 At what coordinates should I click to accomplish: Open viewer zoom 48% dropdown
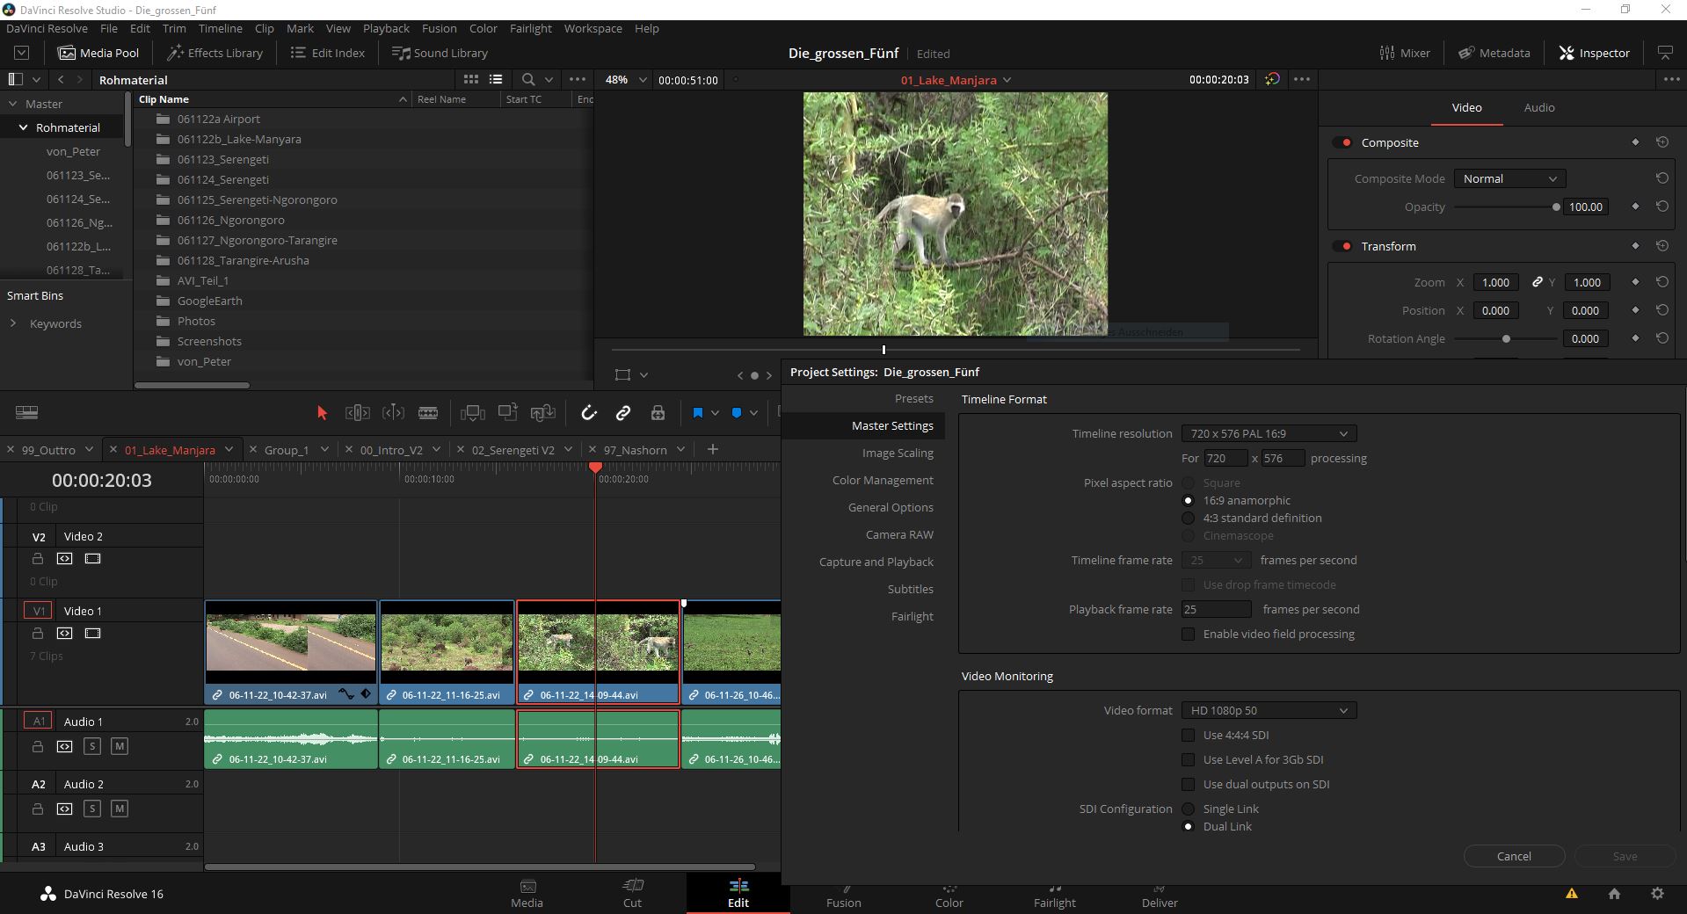click(626, 79)
